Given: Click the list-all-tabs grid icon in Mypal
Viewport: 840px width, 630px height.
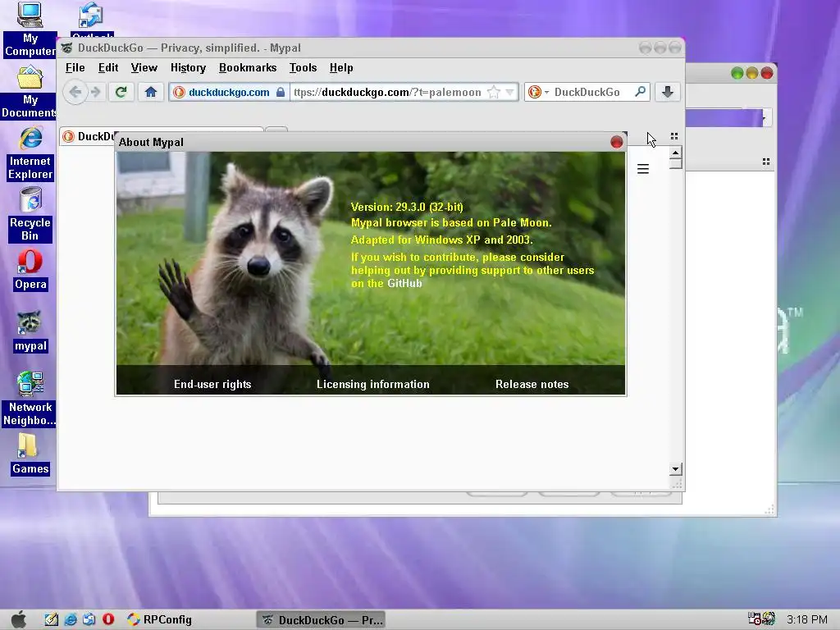Looking at the screenshot, I should click(674, 136).
